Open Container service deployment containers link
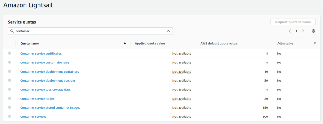The image size is (323, 124). click(x=50, y=72)
